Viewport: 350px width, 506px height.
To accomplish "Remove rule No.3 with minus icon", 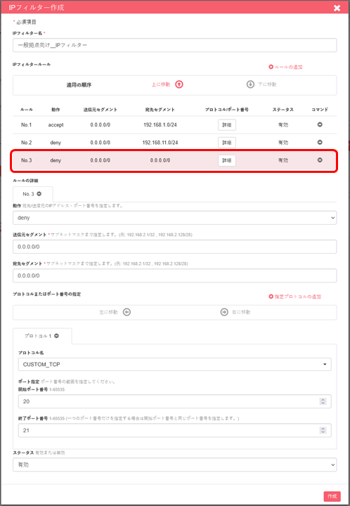I will (x=320, y=160).
